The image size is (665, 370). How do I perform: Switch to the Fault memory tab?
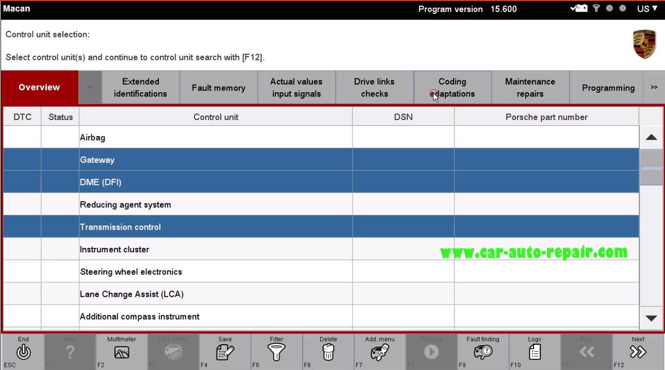click(219, 88)
